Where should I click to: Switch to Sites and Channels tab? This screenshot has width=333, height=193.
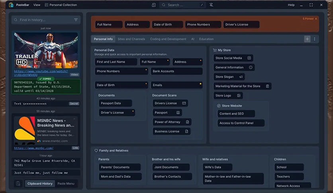point(131,39)
